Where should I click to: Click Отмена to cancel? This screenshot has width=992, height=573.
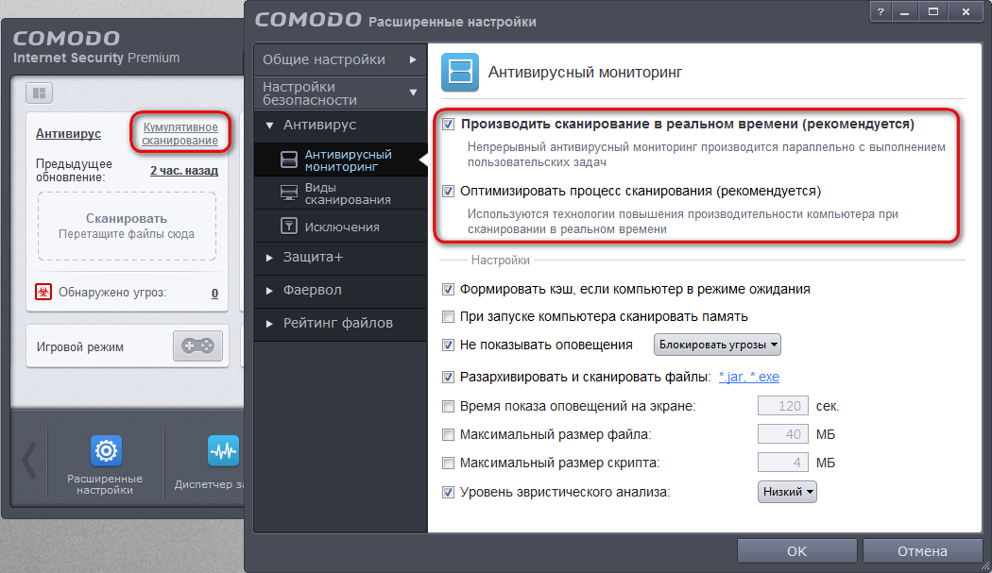(922, 551)
